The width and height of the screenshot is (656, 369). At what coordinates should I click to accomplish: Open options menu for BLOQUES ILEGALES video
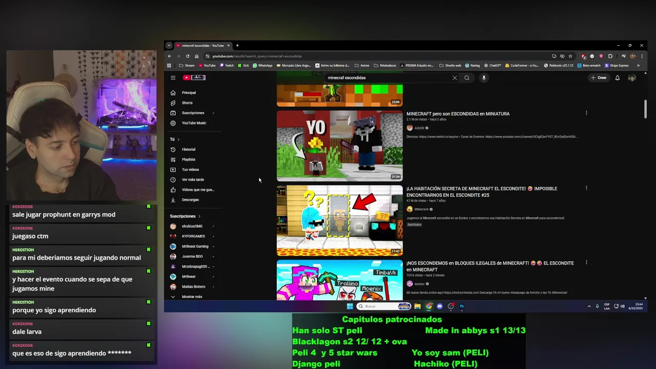(586, 262)
